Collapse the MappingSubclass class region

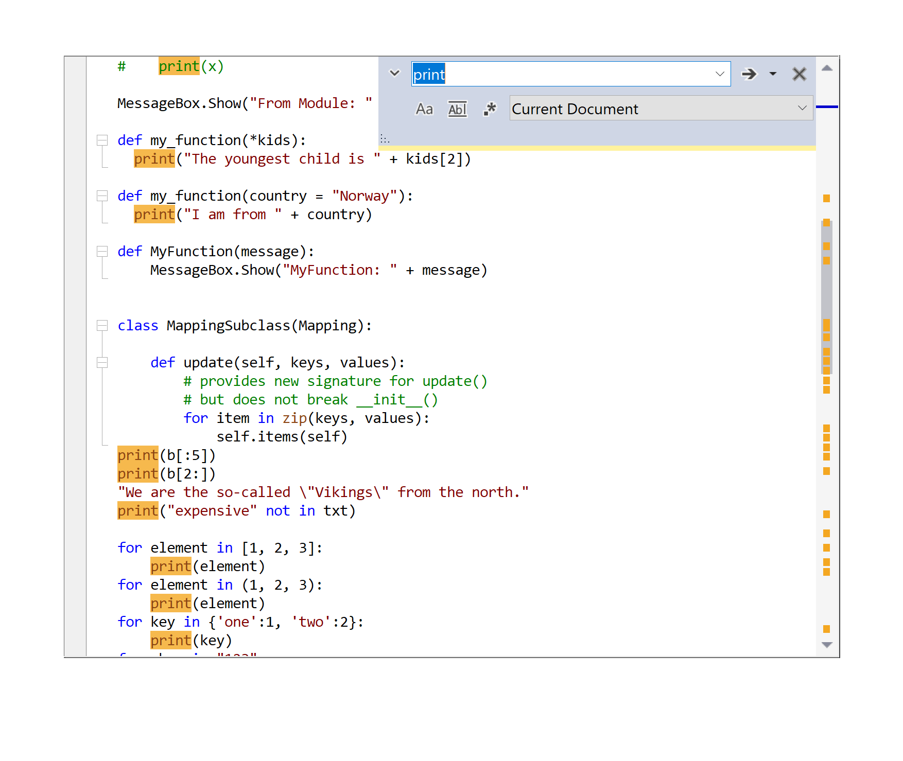(x=102, y=325)
